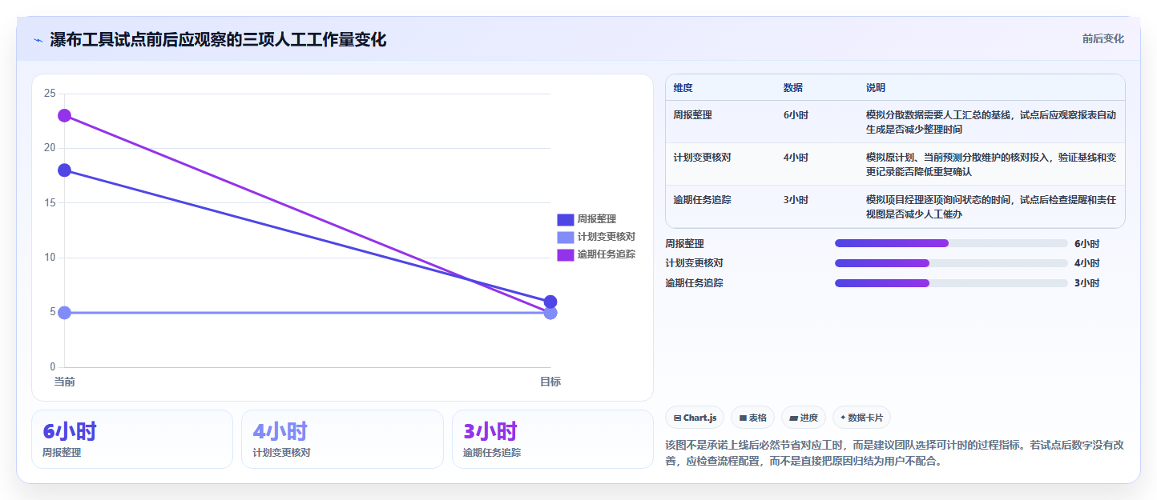Click 计划变更核对 legend label text
Screen dimensions: 1157x500
[x=607, y=237]
